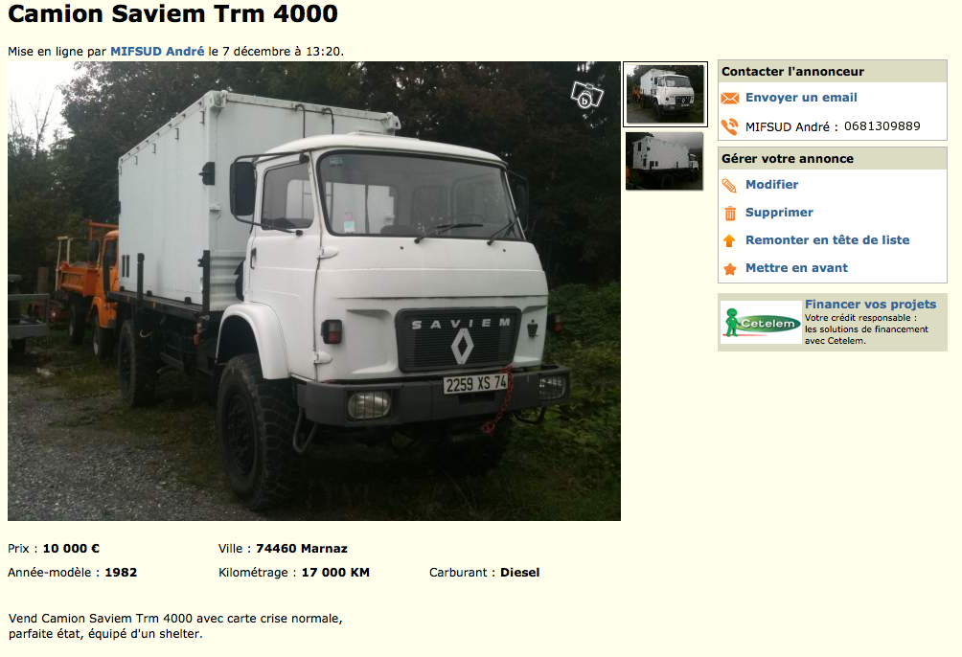962x657 pixels.
Task: Click the phone number 0681309889
Action: [x=882, y=126]
